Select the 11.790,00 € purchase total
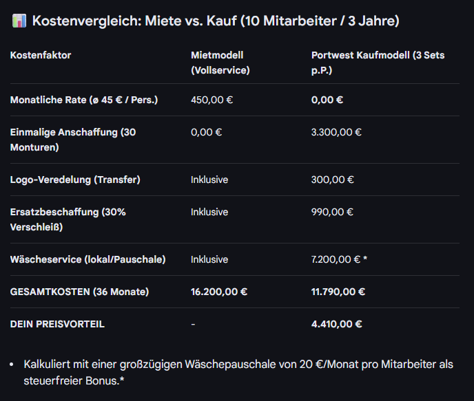The height and width of the screenshot is (401, 474). (x=338, y=292)
